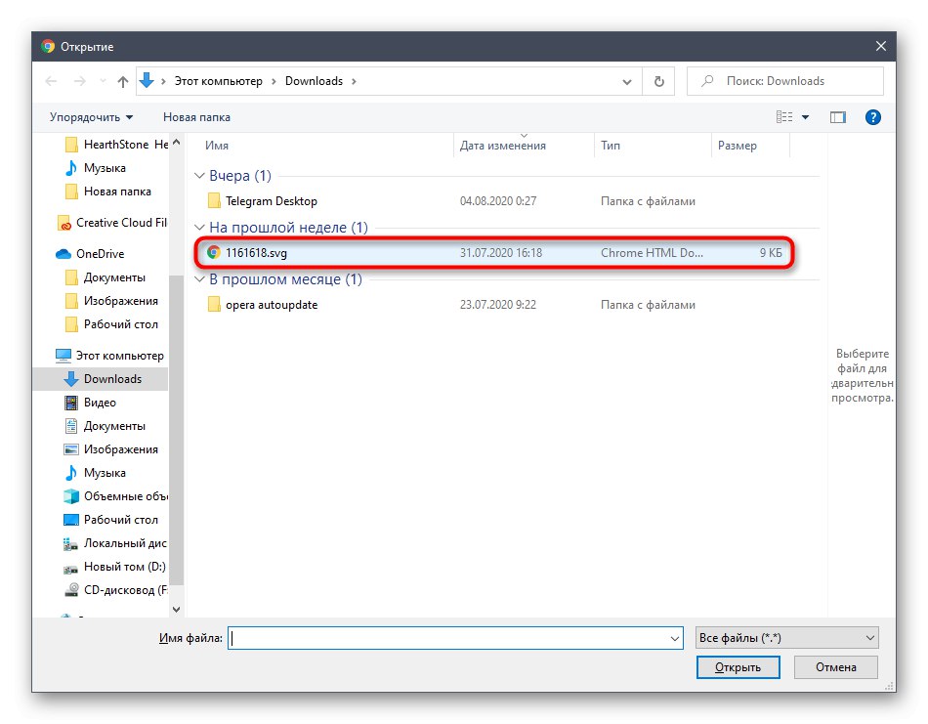Select Новая папка folder in sidebar
Screen dimensions: 928x724
pyautogui.click(x=107, y=192)
